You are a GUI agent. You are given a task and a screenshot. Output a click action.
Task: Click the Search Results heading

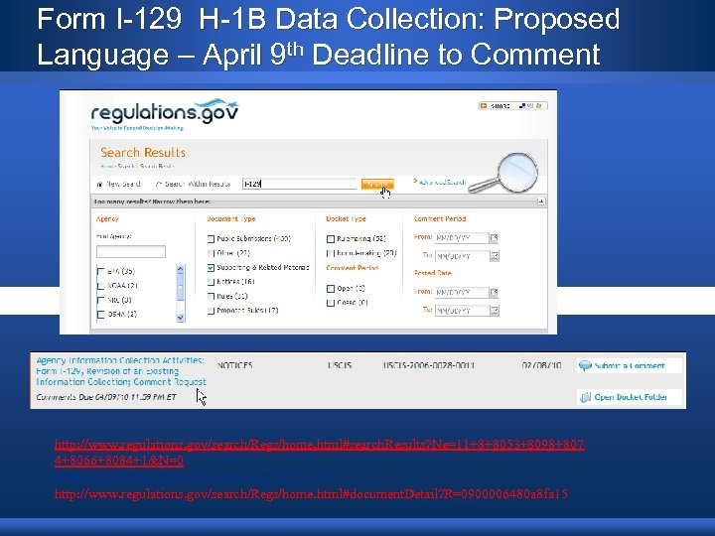click(143, 152)
